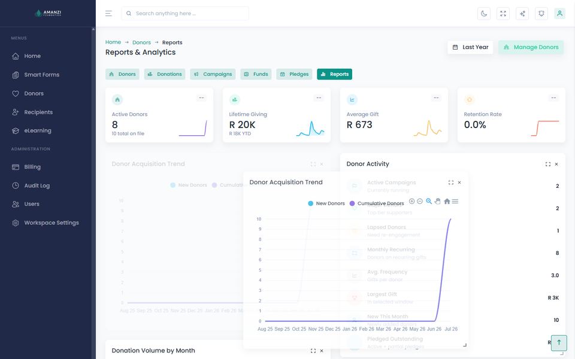Open the Average Gift card options badge
575x359 pixels.
[x=436, y=98]
